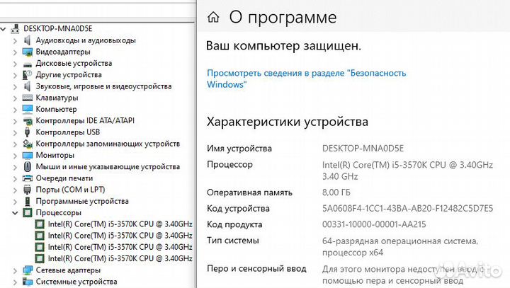Click the Контроллеры запоминающих устройств icon
This screenshot has width=510, height=288.
click(x=28, y=144)
